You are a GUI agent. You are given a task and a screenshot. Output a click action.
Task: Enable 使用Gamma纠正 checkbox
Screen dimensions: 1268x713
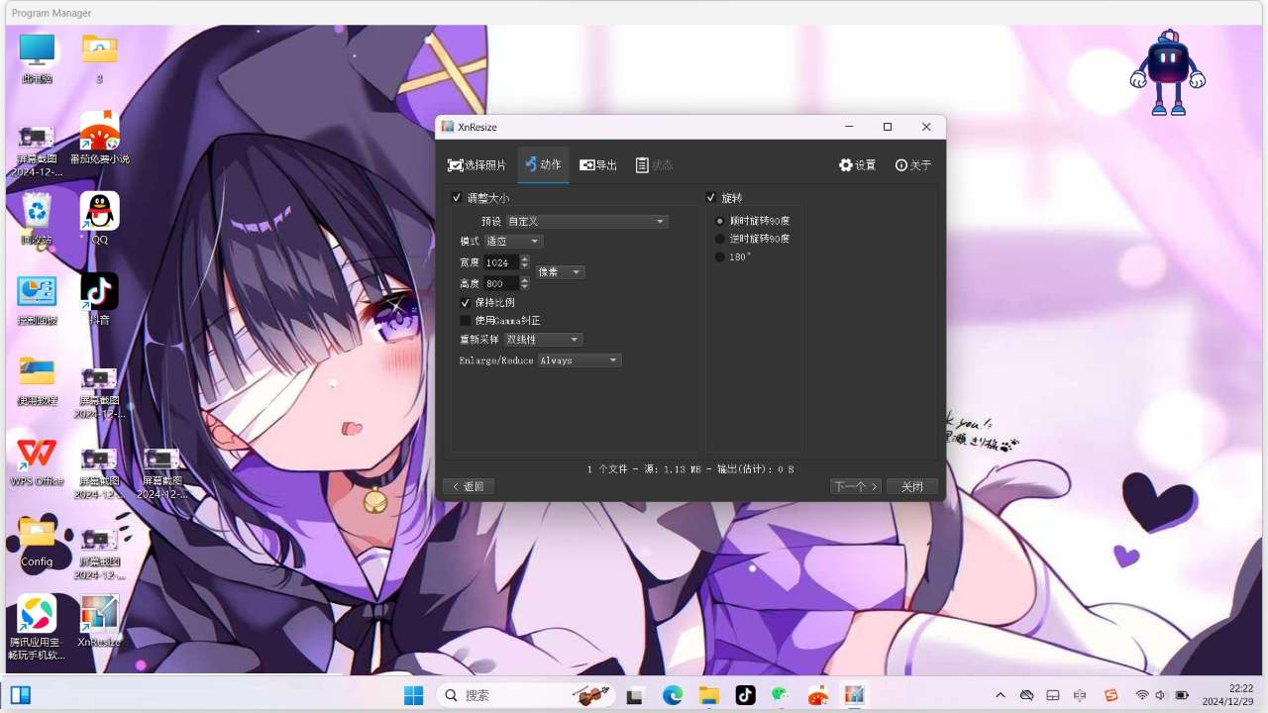pyautogui.click(x=466, y=320)
